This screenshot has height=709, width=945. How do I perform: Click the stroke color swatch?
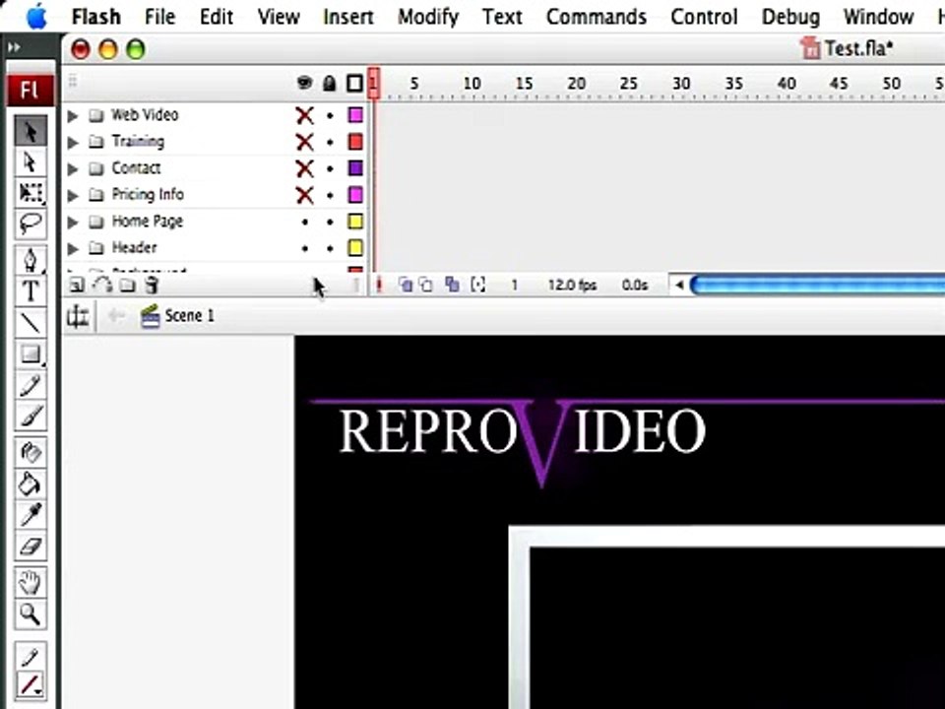31,685
